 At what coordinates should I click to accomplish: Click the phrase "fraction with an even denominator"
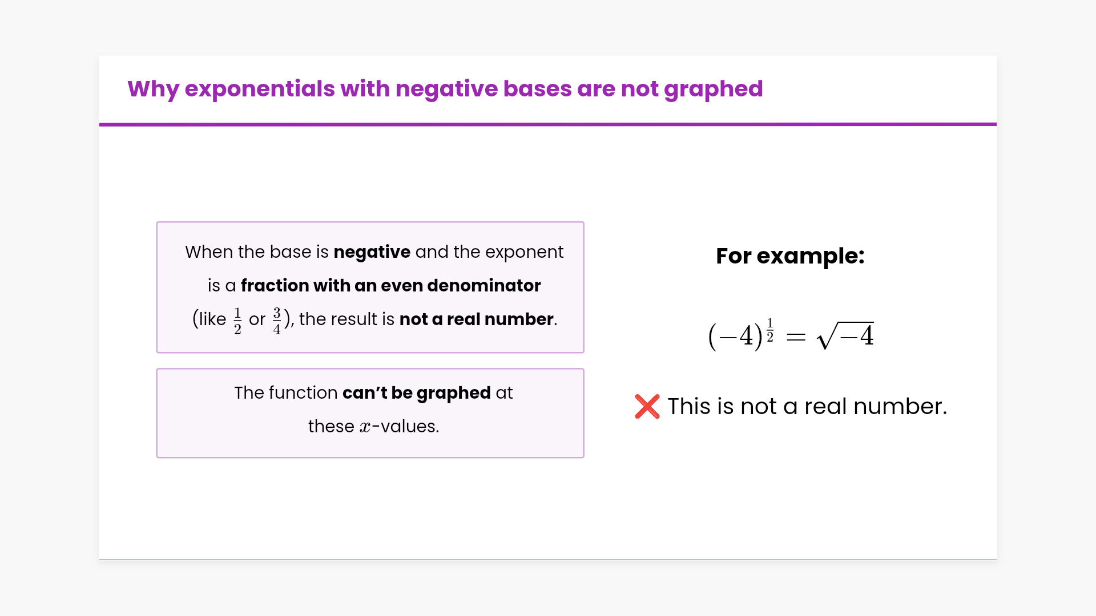coord(390,286)
